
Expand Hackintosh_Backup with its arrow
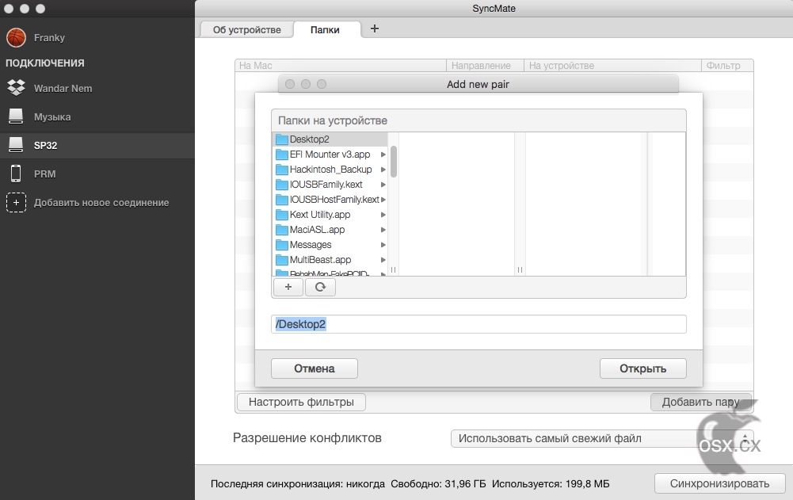click(x=383, y=170)
